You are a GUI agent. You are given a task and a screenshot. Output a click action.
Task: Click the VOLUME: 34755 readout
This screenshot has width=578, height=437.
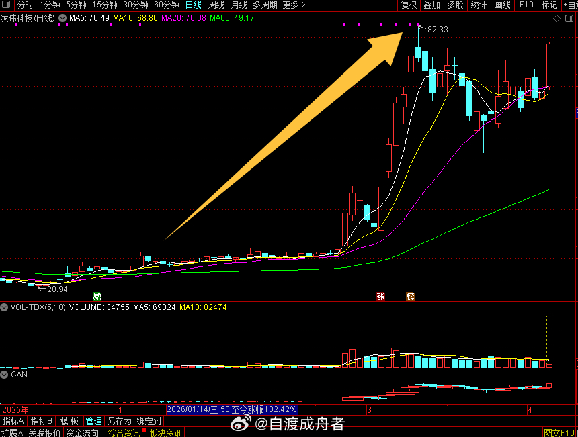pyautogui.click(x=99, y=307)
